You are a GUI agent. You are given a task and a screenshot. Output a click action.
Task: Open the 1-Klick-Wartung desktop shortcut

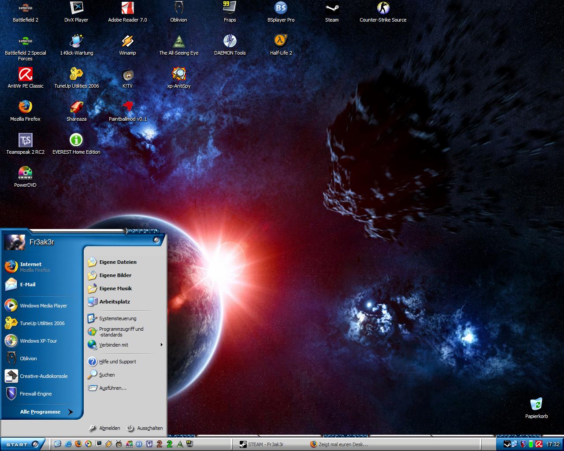click(x=76, y=45)
